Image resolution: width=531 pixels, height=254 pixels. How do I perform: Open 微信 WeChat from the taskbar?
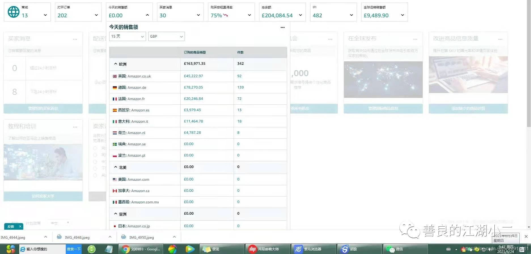(406, 249)
